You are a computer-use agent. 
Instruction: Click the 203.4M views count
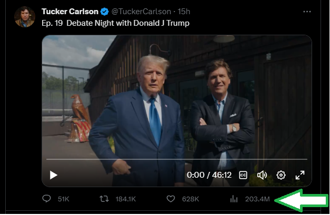(x=257, y=199)
